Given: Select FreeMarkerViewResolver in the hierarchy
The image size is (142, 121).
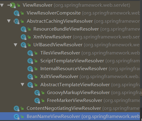Looking at the screenshot, I should click(x=75, y=100).
